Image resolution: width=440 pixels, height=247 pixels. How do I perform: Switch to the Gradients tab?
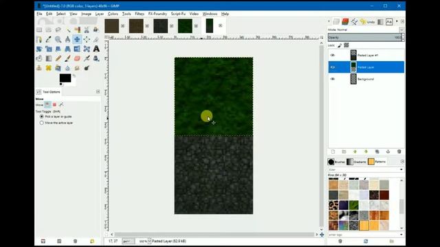pos(356,162)
